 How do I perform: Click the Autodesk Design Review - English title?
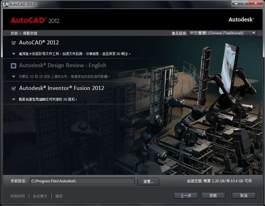[x=63, y=65]
